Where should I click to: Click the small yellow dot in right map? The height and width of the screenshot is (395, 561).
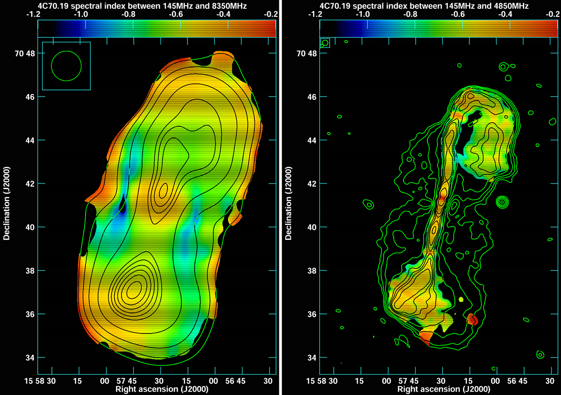coord(462,299)
